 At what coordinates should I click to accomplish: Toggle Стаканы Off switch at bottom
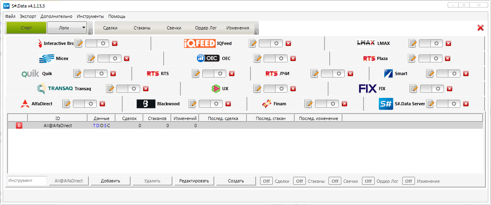299,181
